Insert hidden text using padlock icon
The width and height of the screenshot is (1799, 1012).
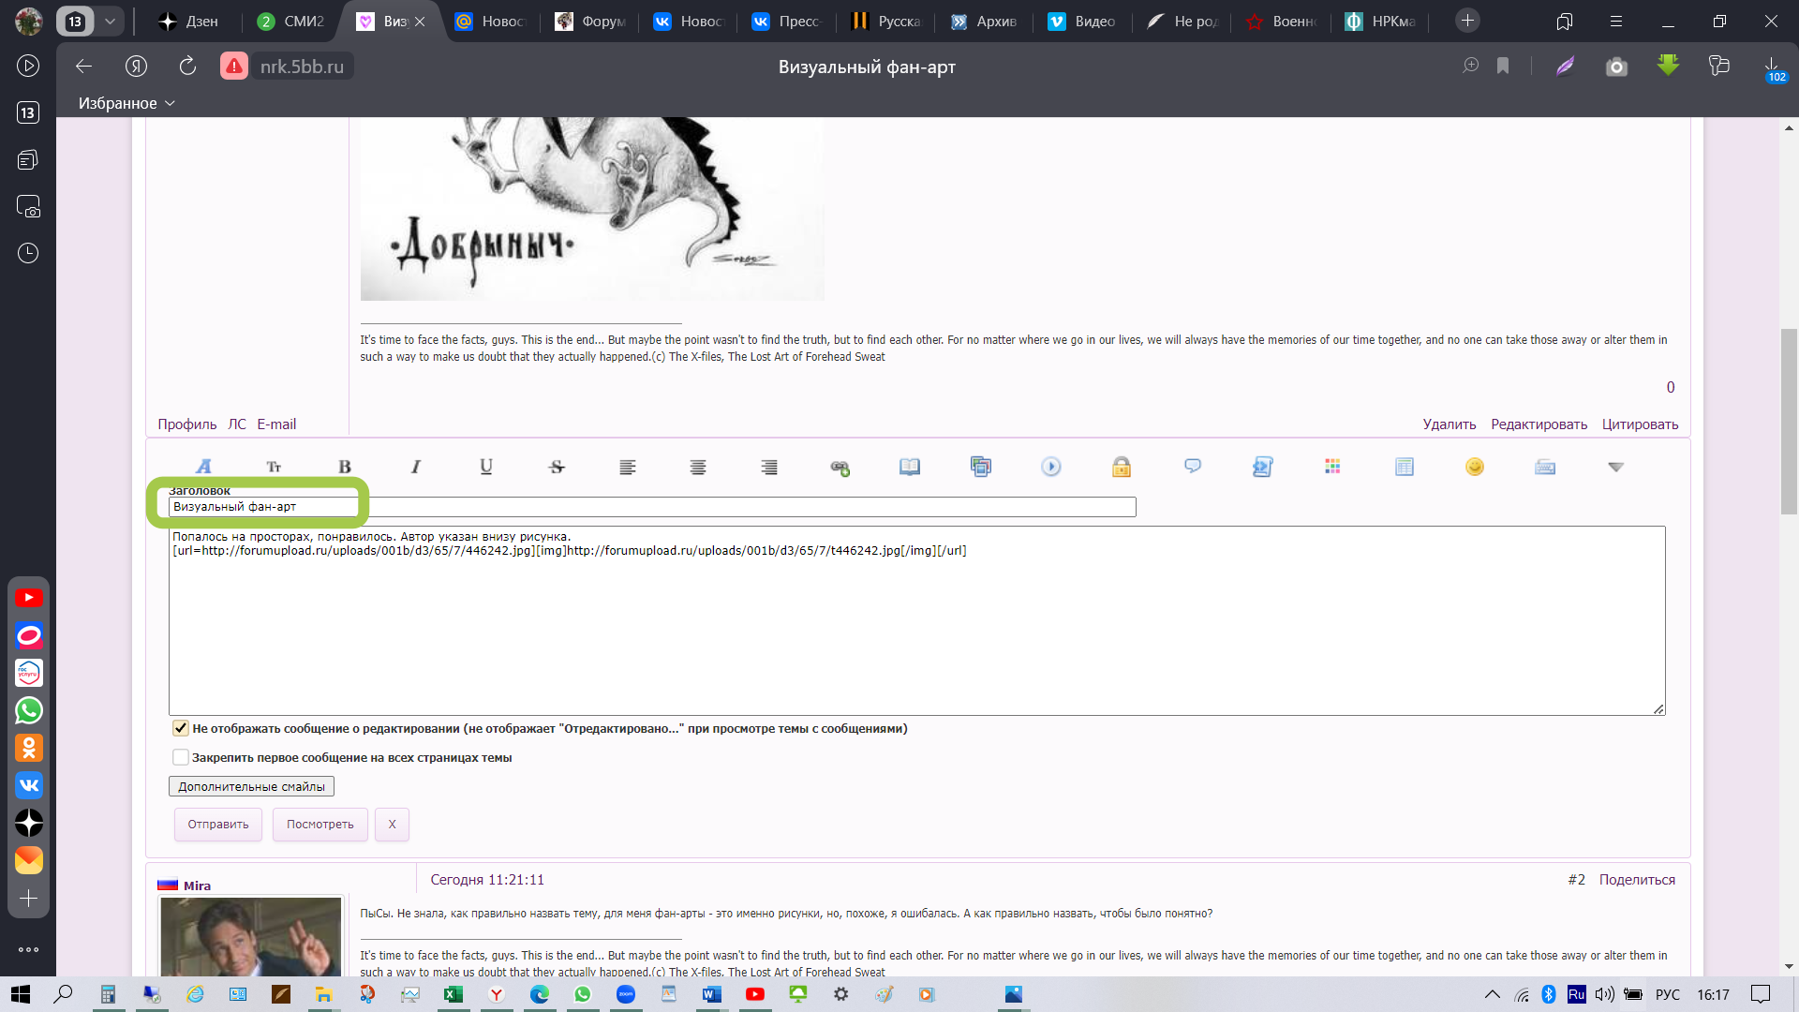click(1122, 467)
